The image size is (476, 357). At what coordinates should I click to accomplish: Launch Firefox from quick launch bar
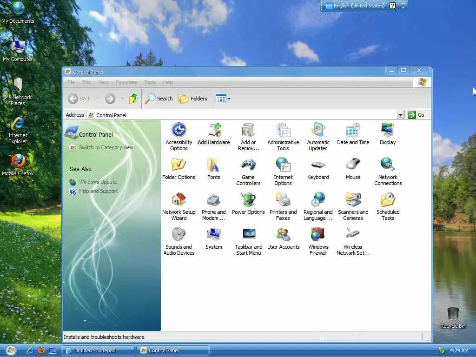tap(41, 350)
